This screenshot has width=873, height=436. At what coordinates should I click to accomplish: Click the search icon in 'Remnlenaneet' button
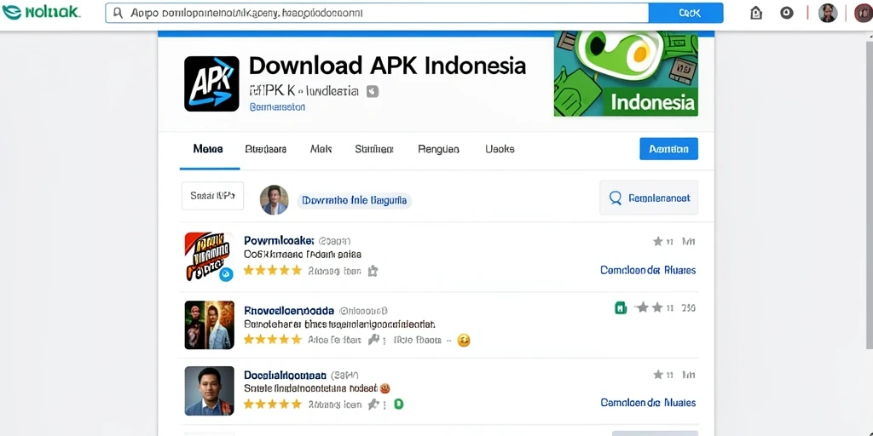[x=616, y=198]
